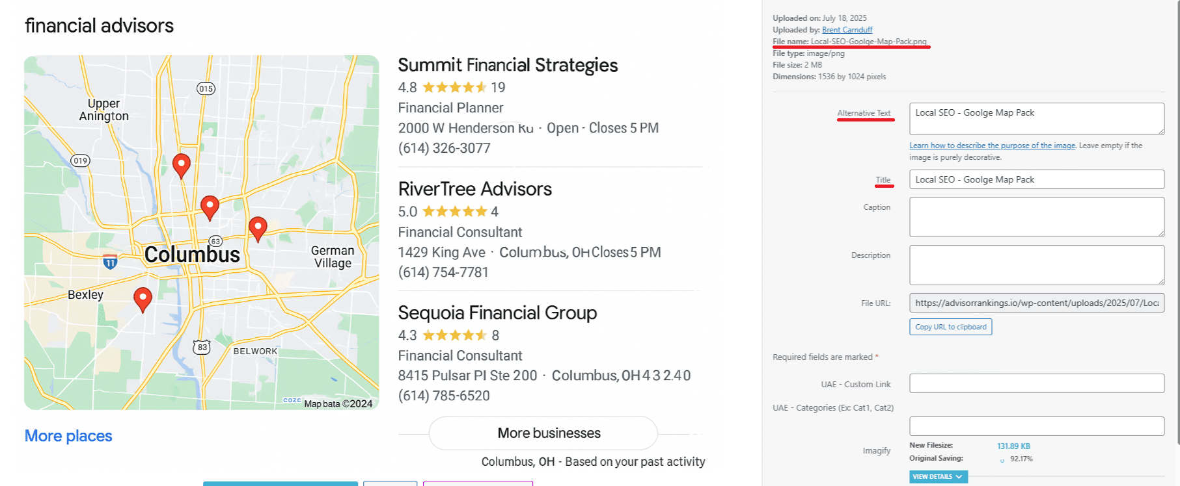Click the UAE - Custom Link field

pos(1037,383)
